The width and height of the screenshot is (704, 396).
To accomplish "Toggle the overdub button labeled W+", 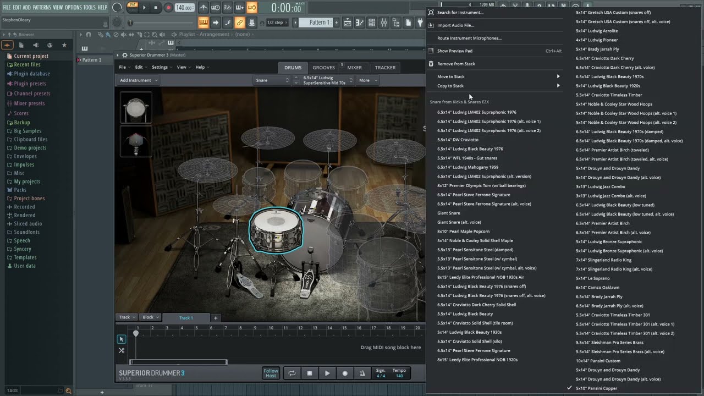I will coord(240,8).
